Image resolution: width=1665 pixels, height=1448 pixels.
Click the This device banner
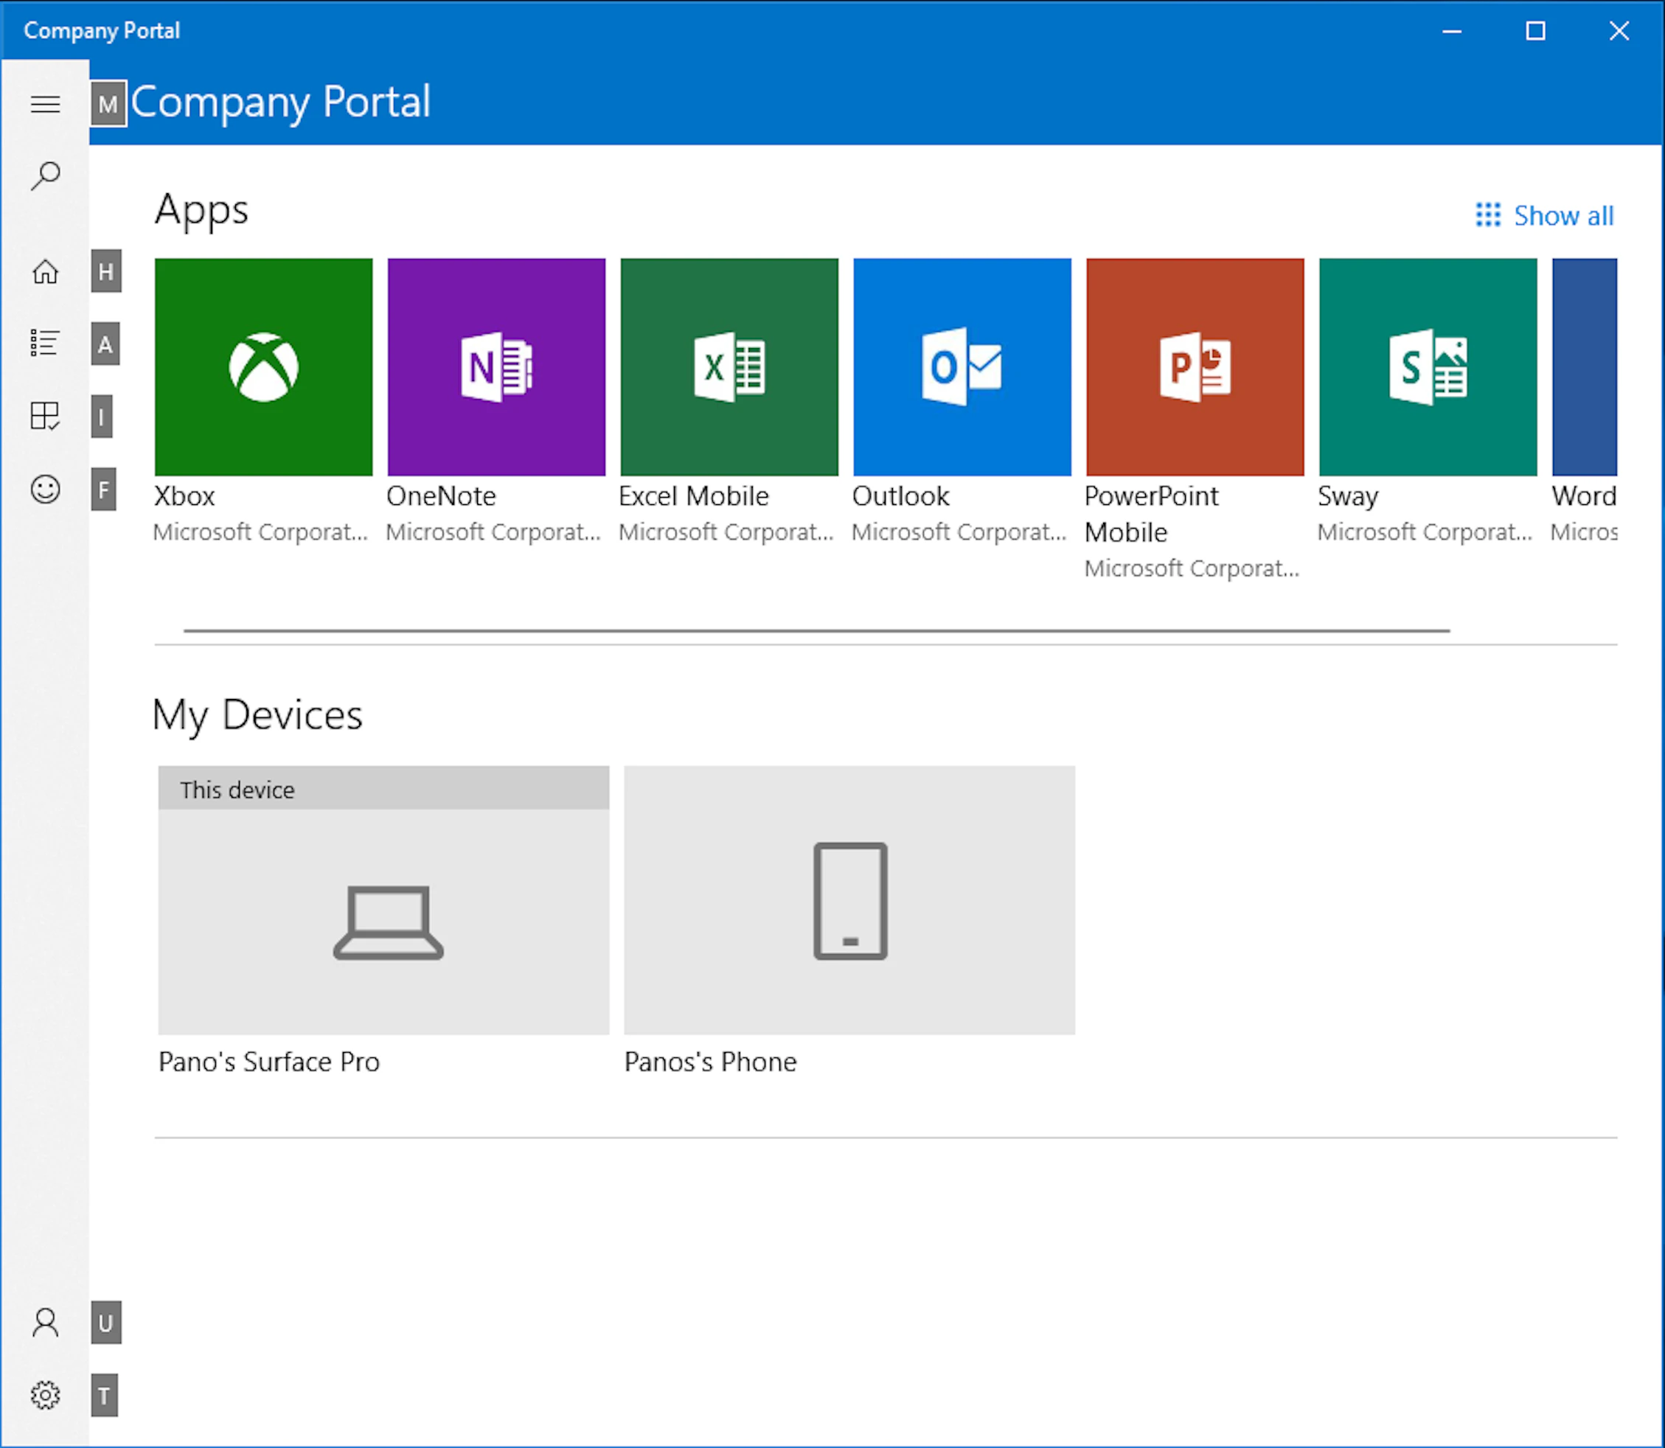click(383, 789)
